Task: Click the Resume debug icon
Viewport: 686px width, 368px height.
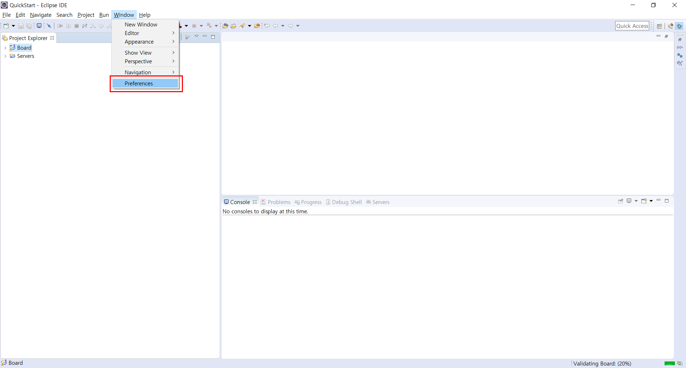Action: tap(60, 26)
